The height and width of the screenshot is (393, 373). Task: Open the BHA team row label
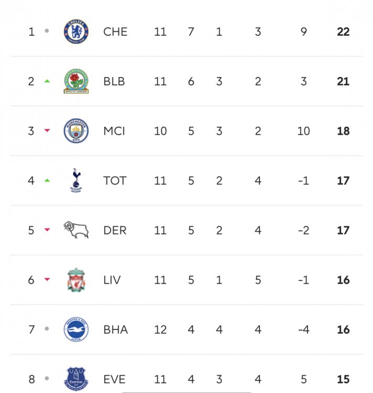[x=115, y=330]
